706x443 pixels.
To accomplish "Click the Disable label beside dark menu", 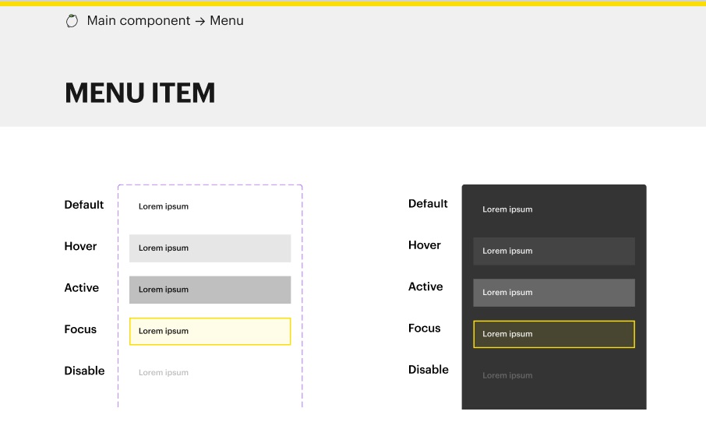I will (x=429, y=370).
